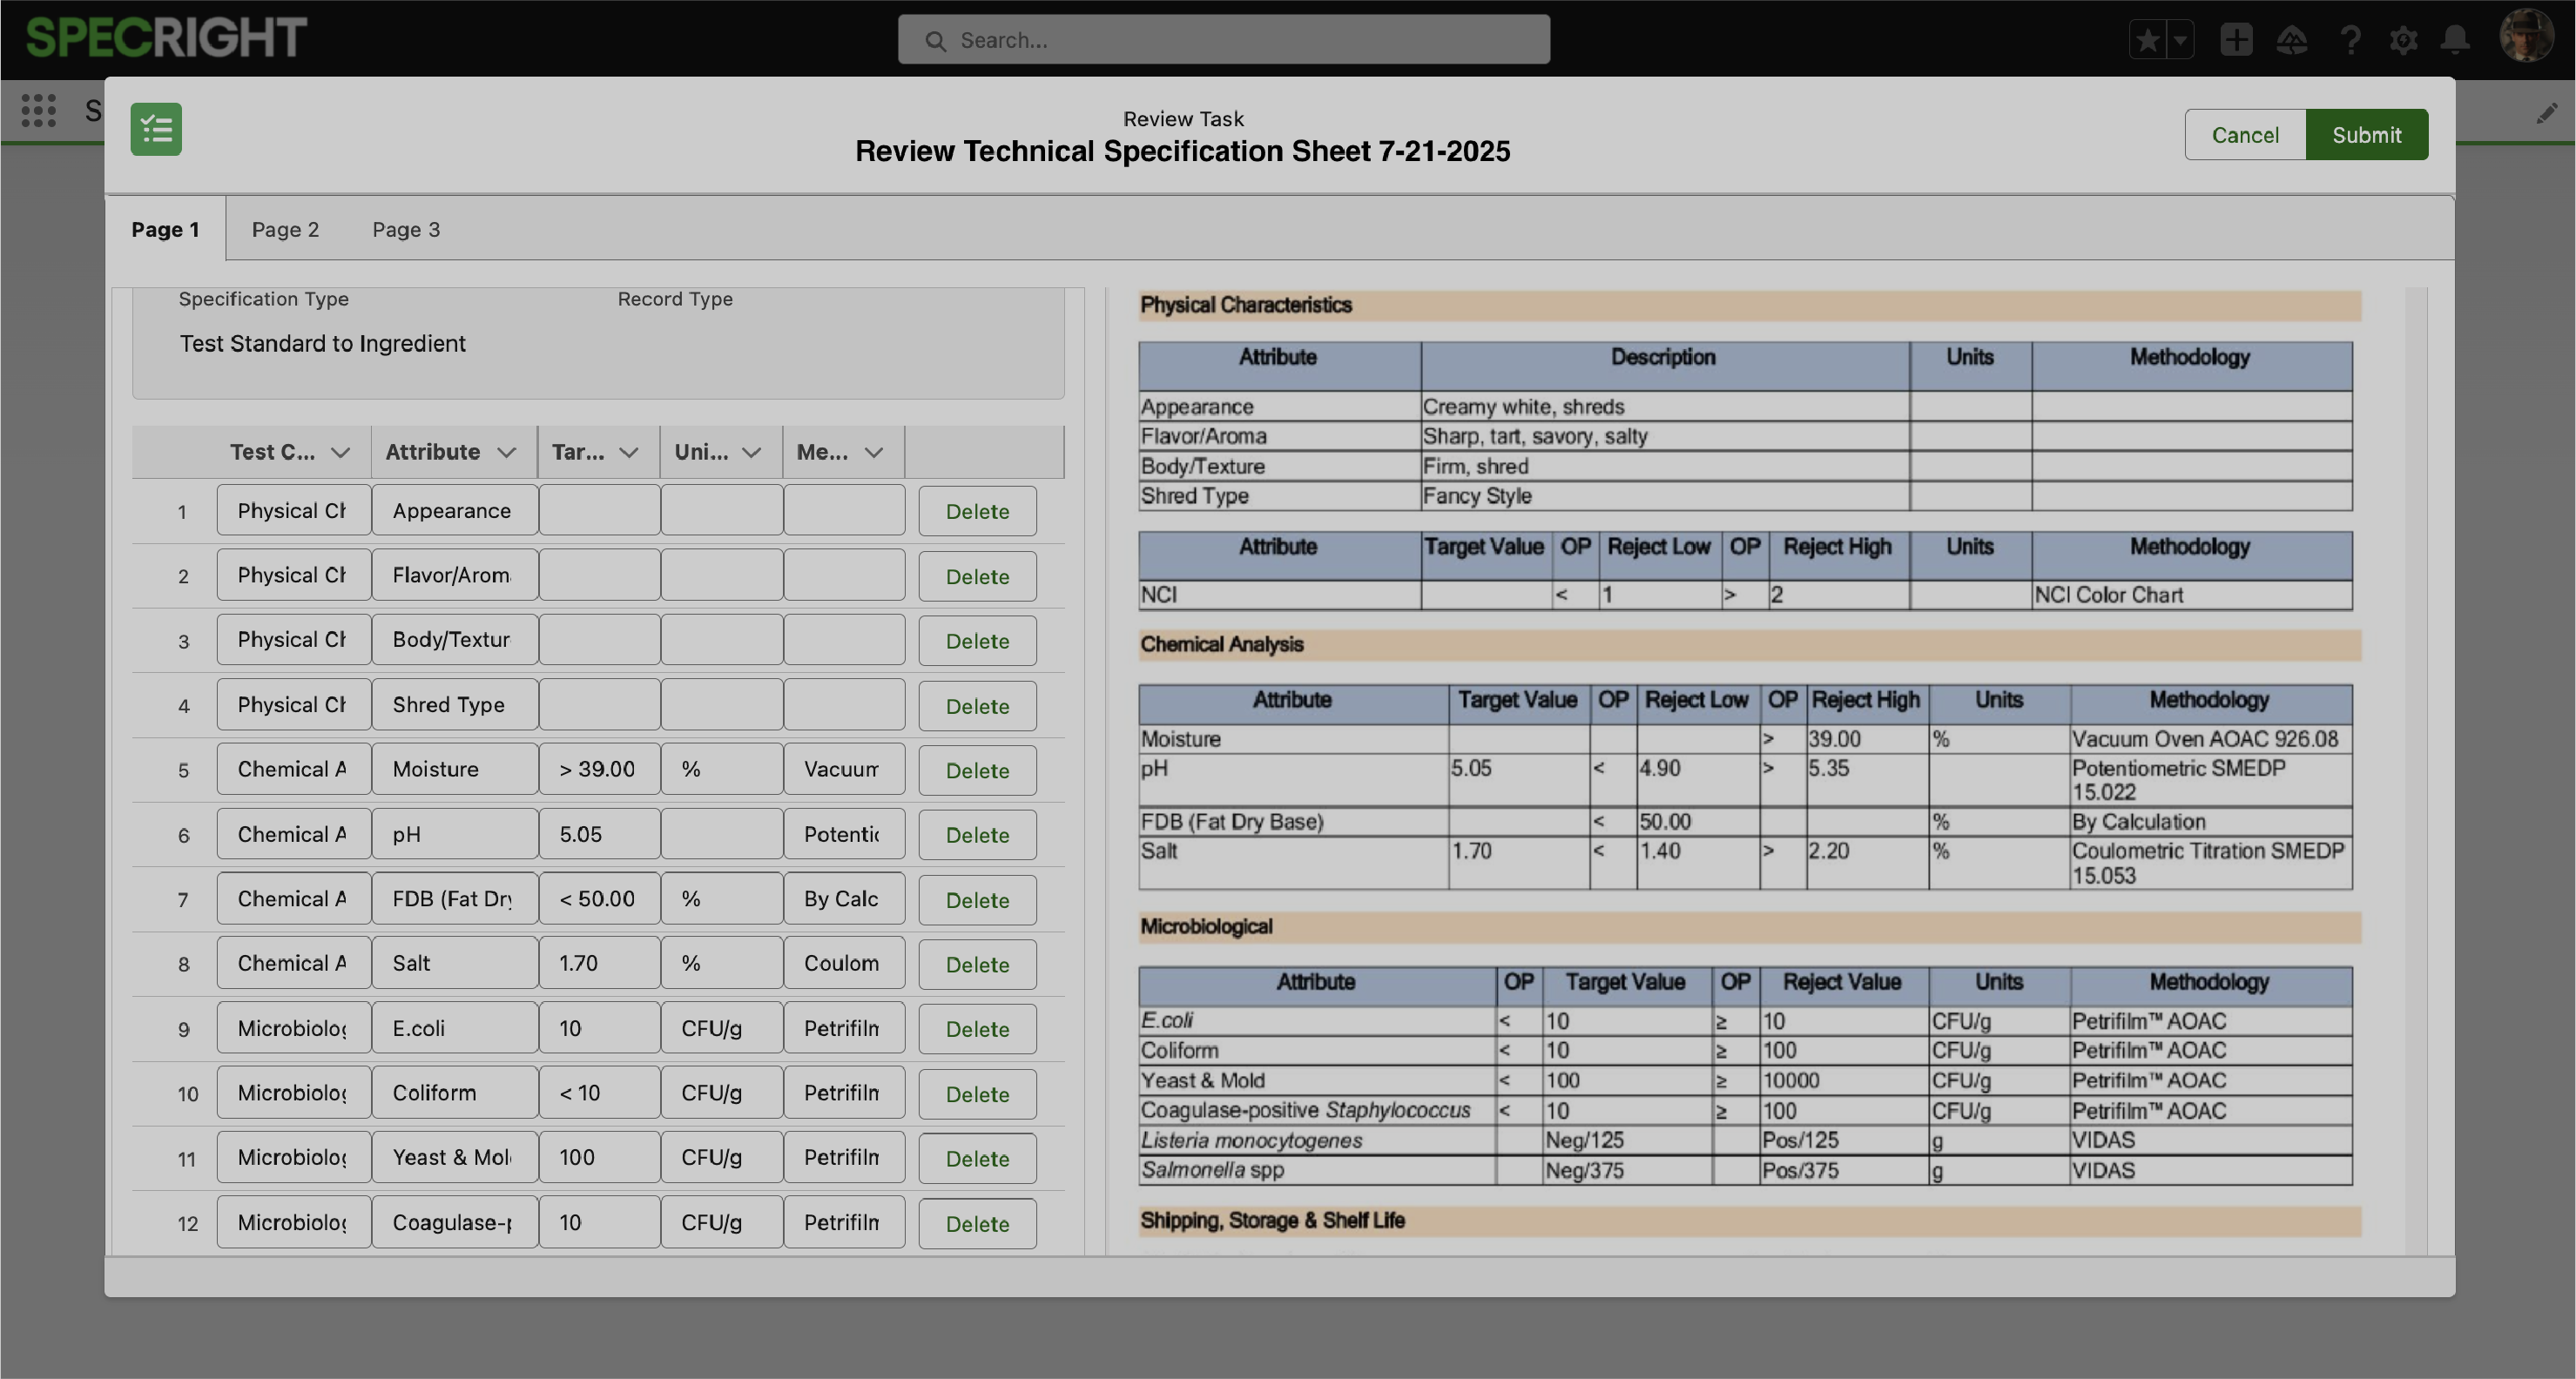2576x1379 pixels.
Task: Open the help question mark icon
Action: pos(2350,40)
